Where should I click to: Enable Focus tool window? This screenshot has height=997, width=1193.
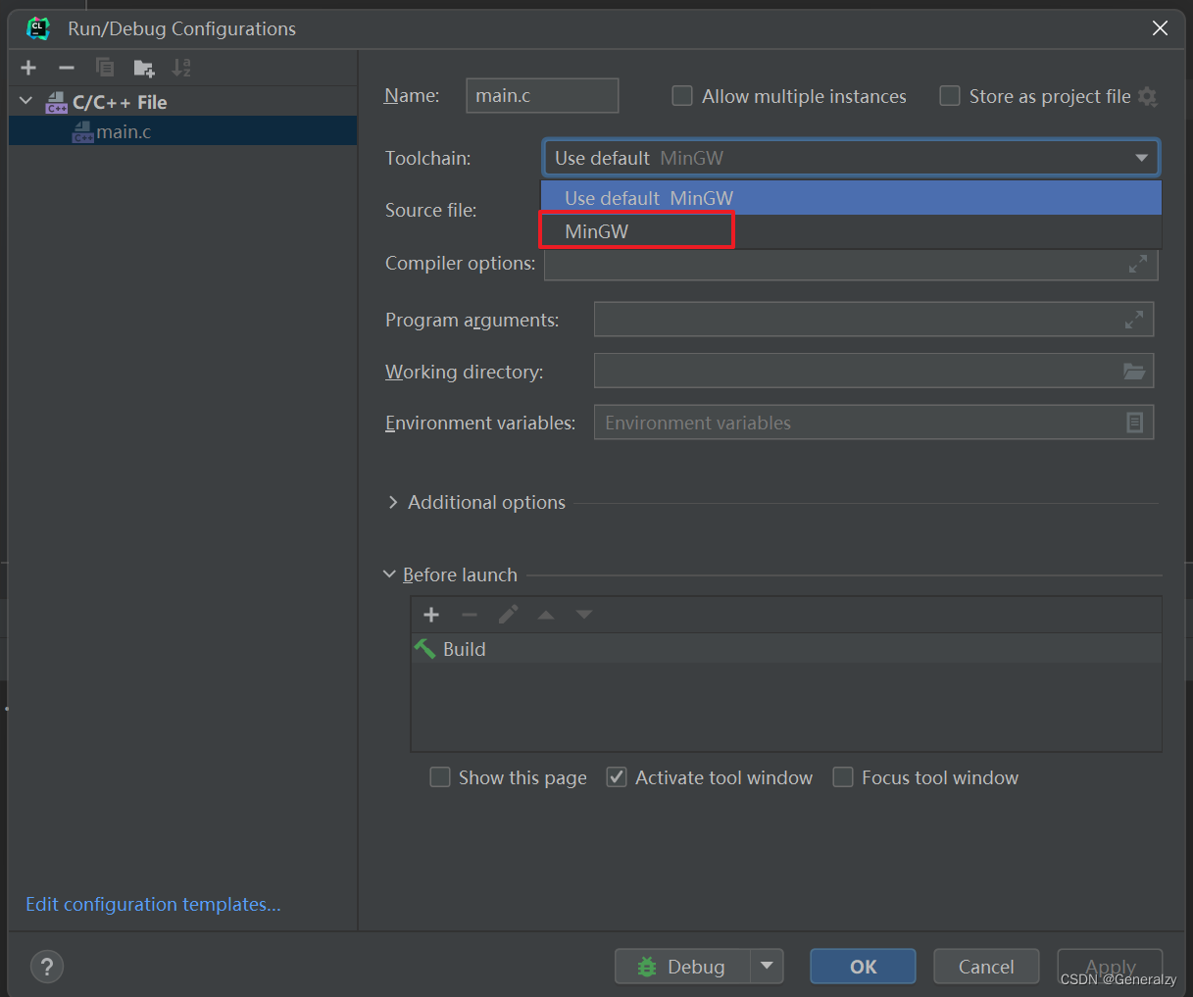[x=843, y=777]
